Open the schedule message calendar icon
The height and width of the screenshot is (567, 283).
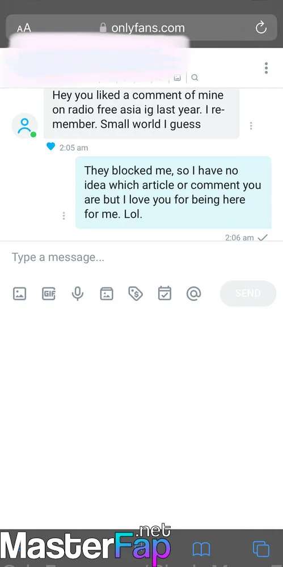pos(164,293)
